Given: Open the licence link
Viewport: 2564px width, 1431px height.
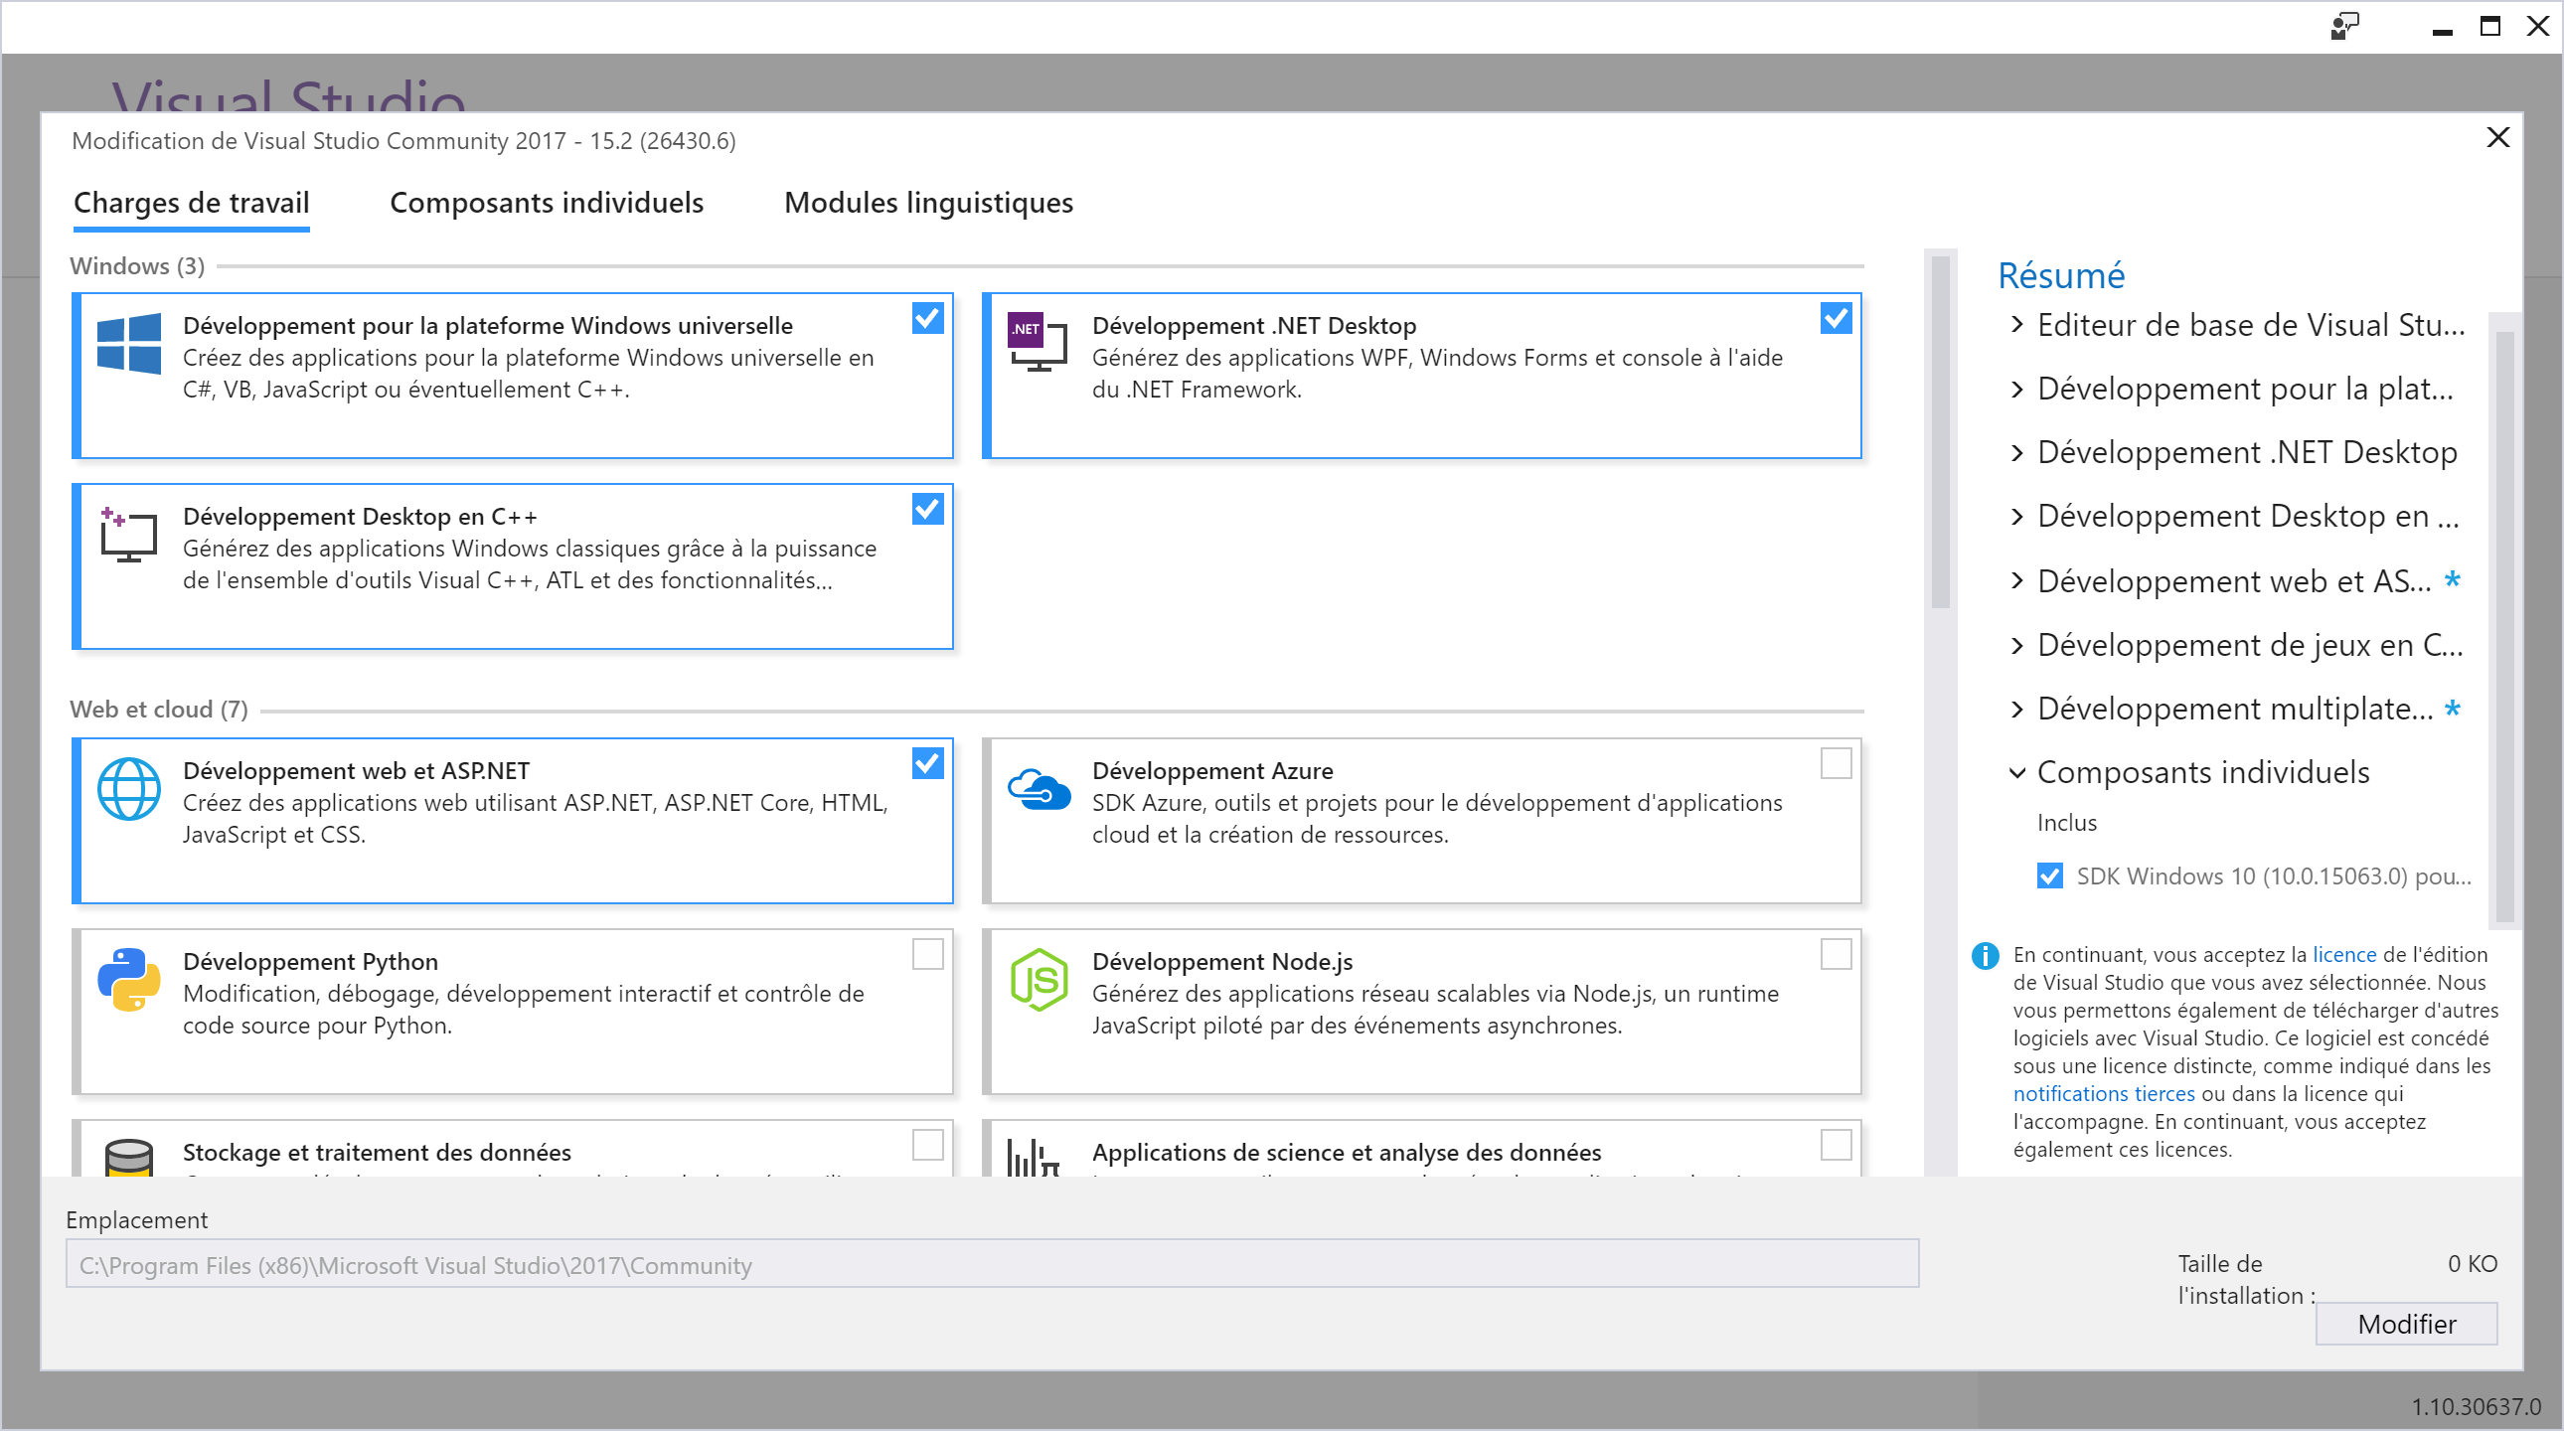Looking at the screenshot, I should (x=2343, y=954).
